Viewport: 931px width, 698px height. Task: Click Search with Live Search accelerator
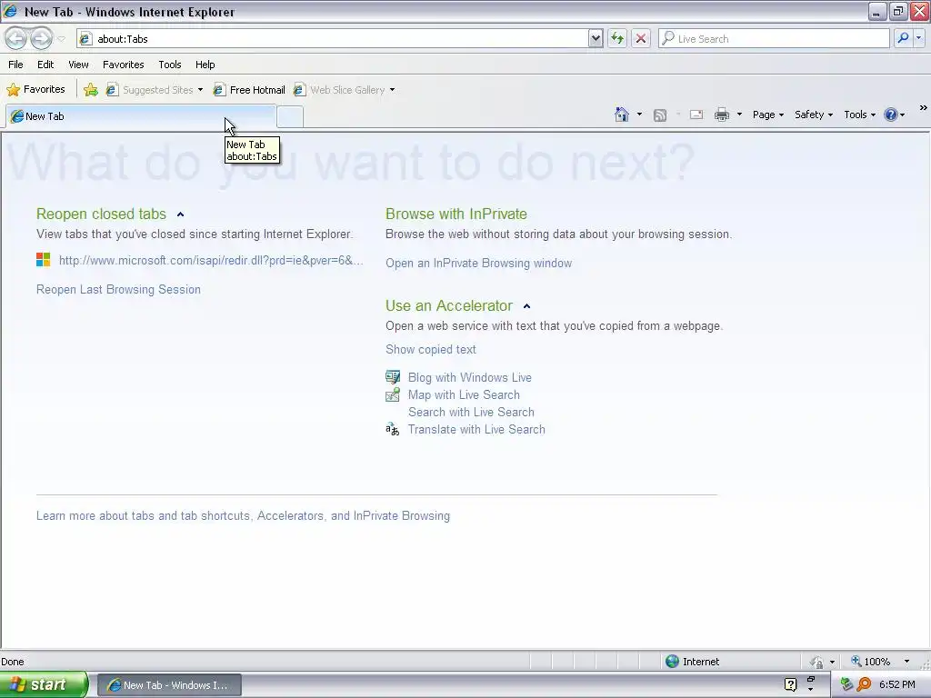click(x=471, y=412)
